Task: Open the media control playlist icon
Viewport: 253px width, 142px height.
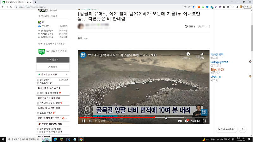Action: (232, 7)
